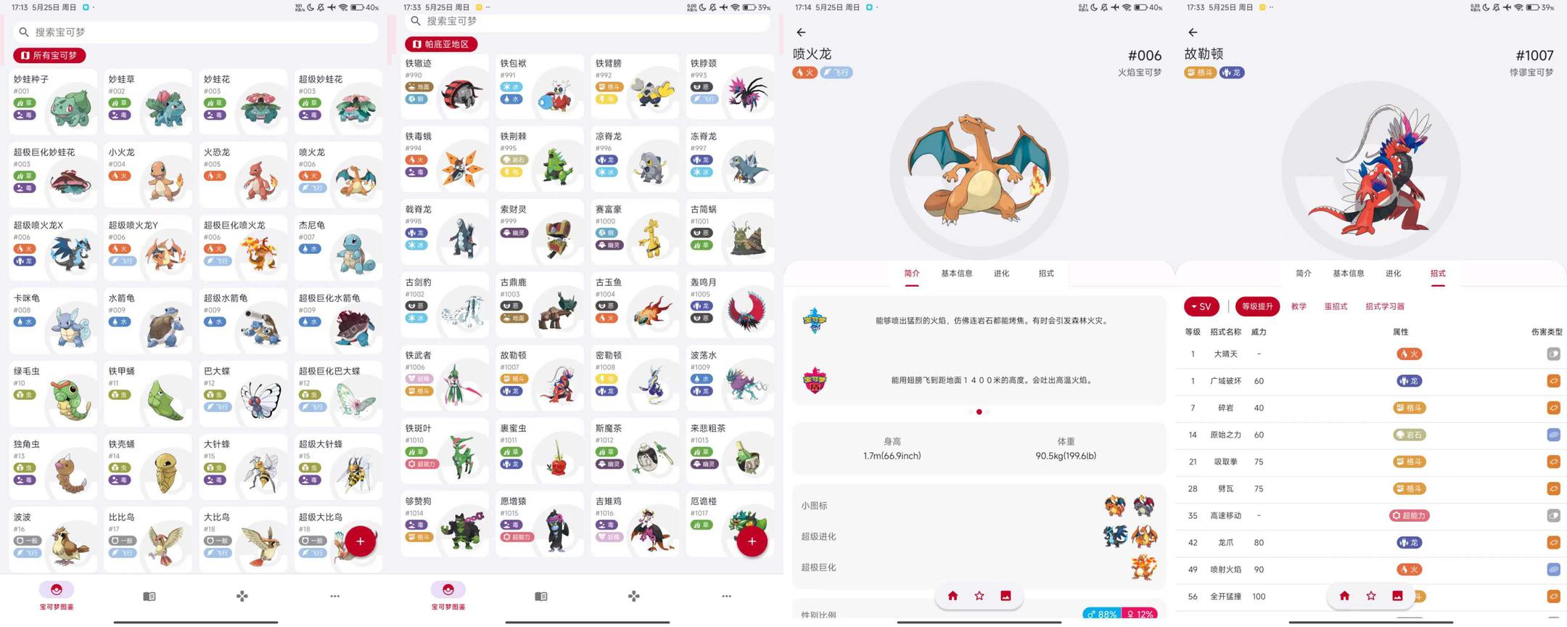This screenshot has width=1567, height=627.
Task: Select the 劈瓦 move row
Action: click(1371, 488)
